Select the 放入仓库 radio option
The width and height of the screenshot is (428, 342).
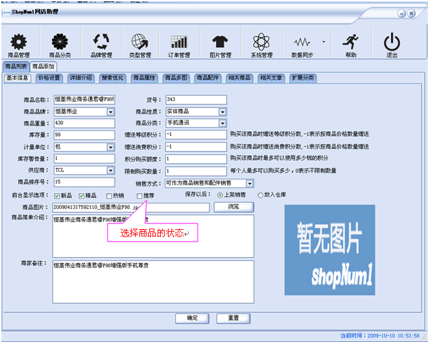coord(261,194)
